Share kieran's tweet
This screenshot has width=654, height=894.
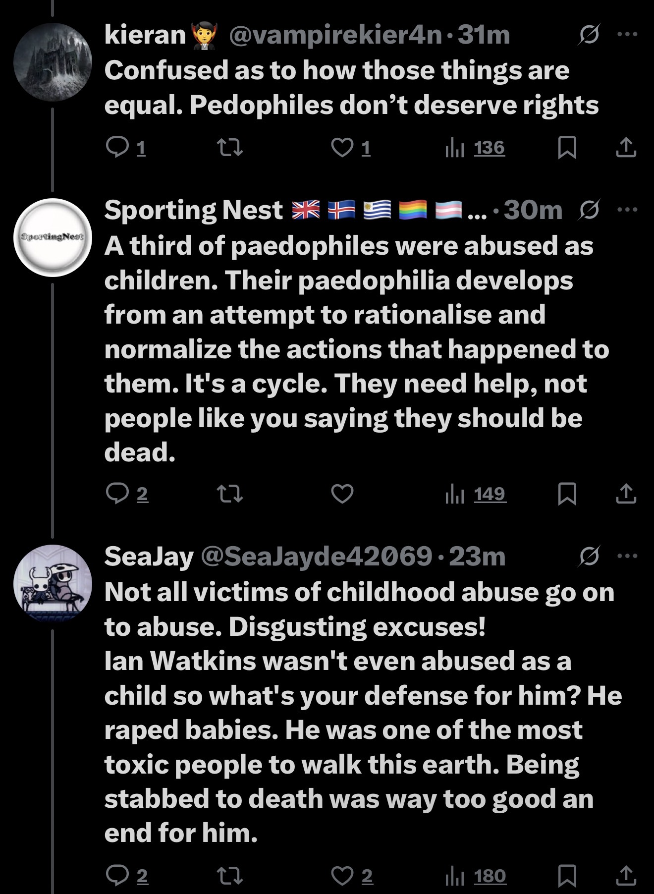click(x=626, y=147)
